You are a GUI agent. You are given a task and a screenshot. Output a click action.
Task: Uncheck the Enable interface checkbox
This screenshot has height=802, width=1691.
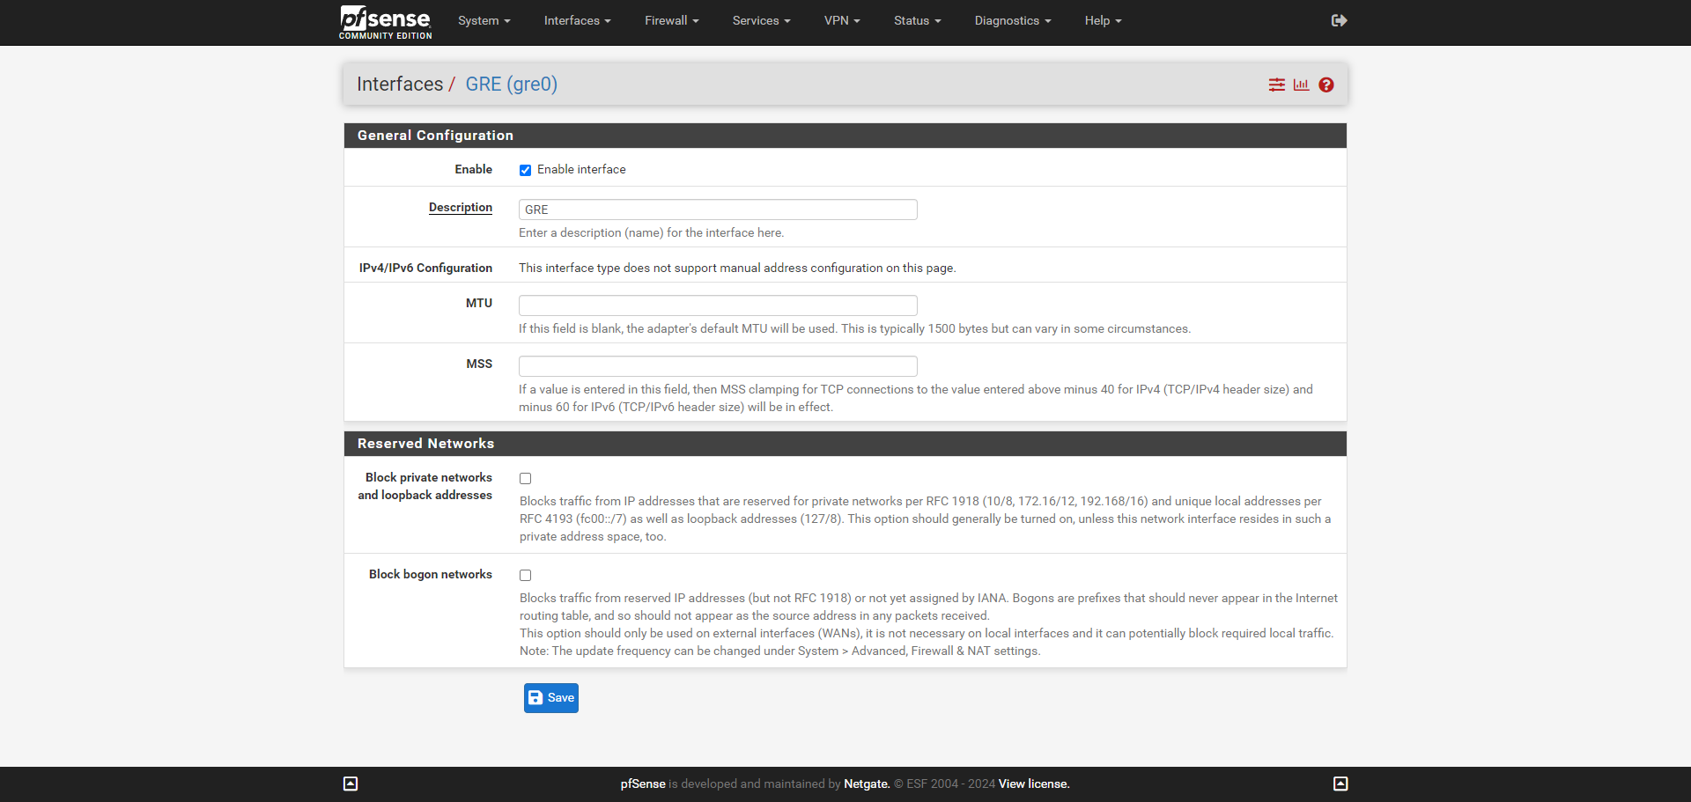525,170
